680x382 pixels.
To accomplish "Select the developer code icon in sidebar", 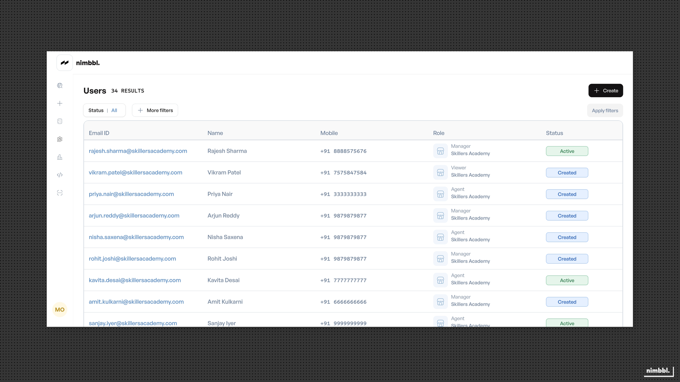I will point(60,175).
